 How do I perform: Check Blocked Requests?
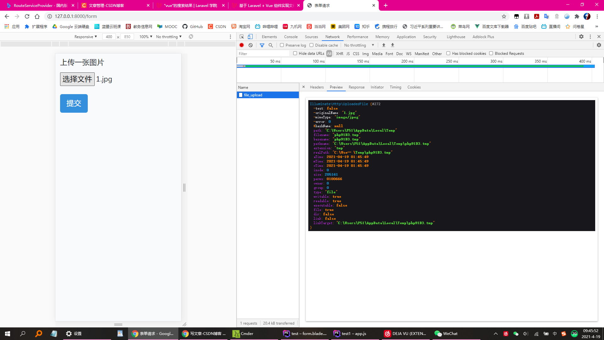pos(491,53)
